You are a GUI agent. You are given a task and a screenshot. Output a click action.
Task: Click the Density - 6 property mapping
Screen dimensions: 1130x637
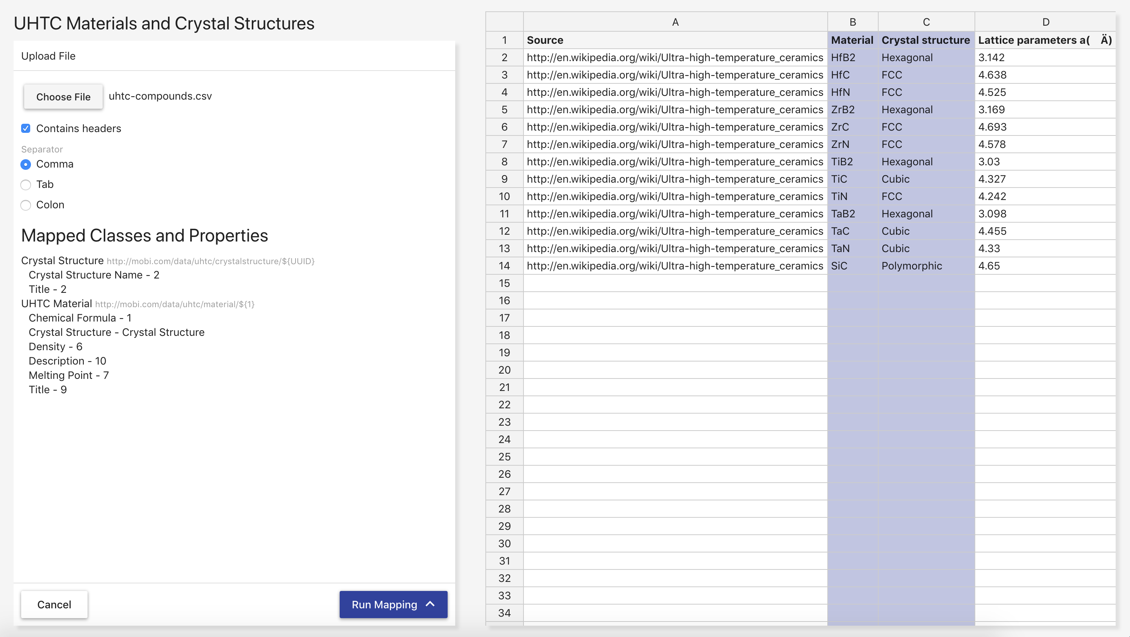[55, 346]
